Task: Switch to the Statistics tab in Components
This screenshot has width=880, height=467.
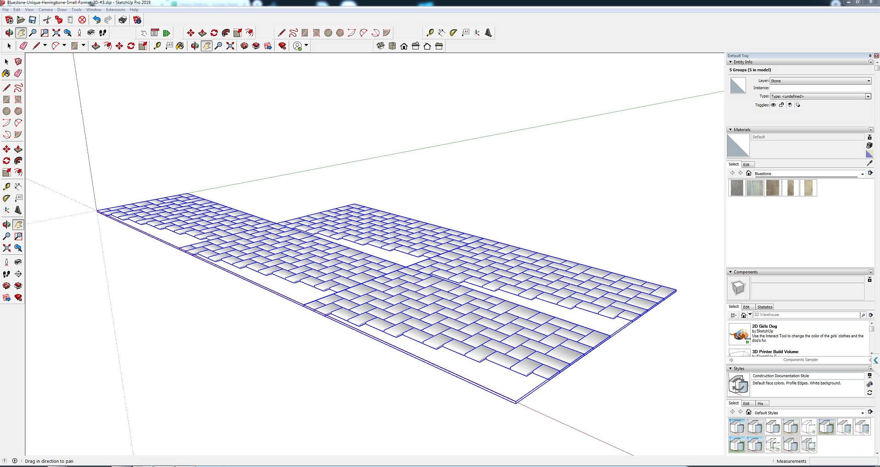Action: pyautogui.click(x=764, y=307)
